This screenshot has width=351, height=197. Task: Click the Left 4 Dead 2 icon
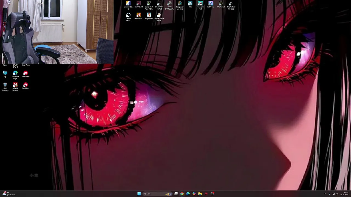point(139,16)
